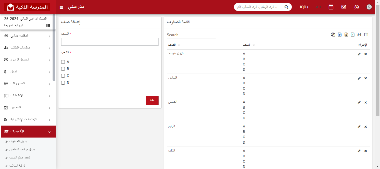The width and height of the screenshot is (380, 169).
Task: Export the class list as PDF
Action: [352, 35]
